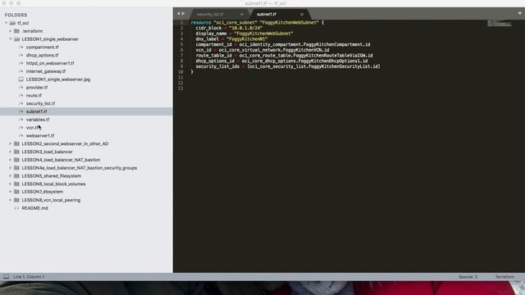Click the dns_label code line
The image size is (525, 295).
(x=231, y=39)
